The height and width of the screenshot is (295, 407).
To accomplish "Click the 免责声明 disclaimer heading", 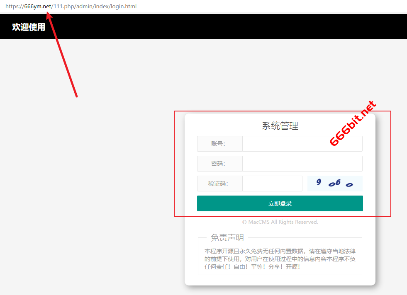I will 227,238.
